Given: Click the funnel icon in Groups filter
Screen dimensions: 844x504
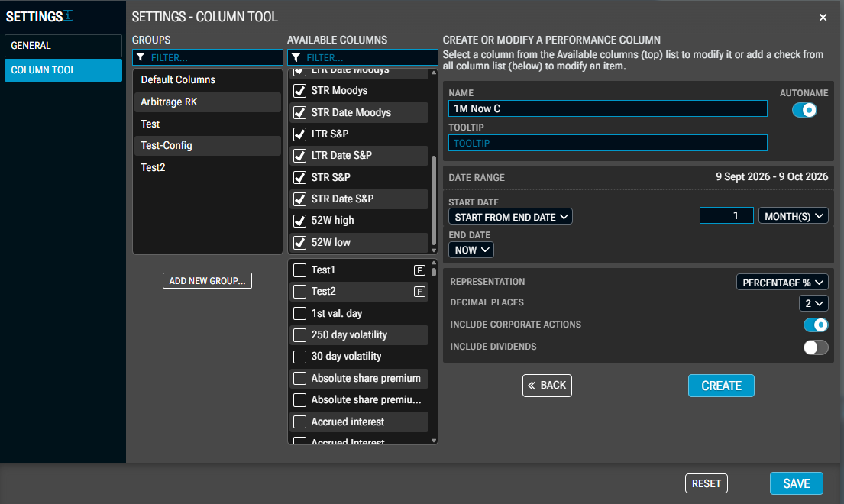Looking at the screenshot, I should tap(141, 57).
